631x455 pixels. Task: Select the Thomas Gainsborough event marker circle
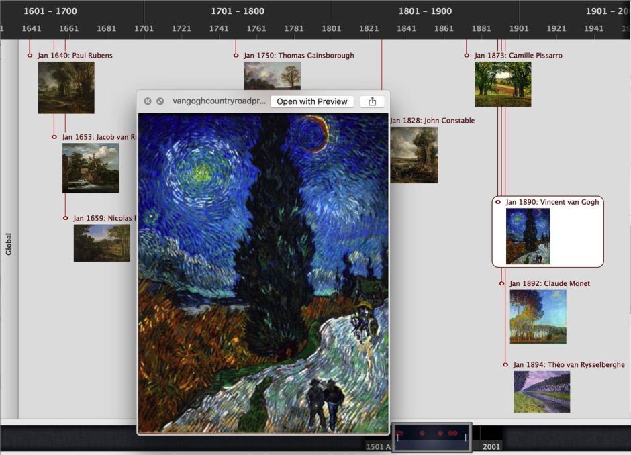pos(236,55)
